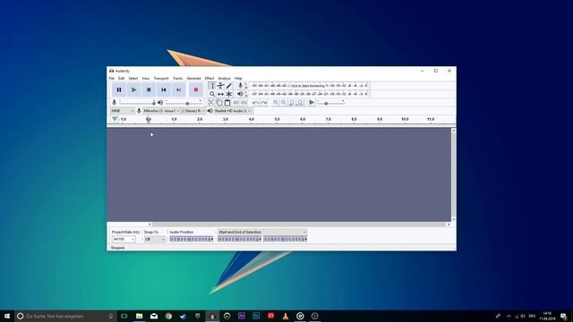Adjust the playback speed slider
The image size is (573, 322).
[330, 104]
